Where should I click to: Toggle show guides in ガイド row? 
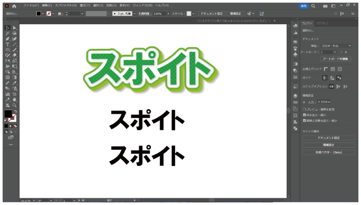click(x=325, y=78)
